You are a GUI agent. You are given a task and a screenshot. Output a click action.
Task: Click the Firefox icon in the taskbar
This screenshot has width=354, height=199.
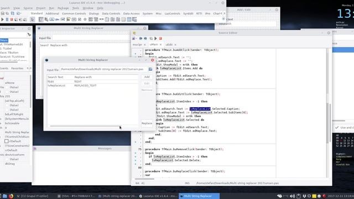click(11, 196)
